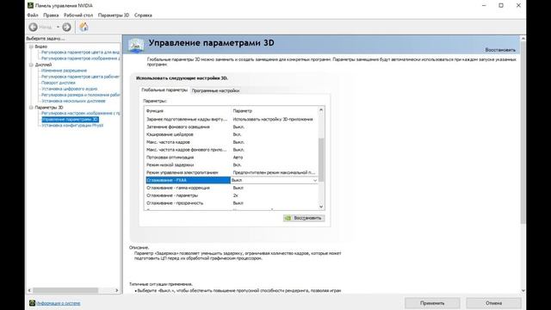
Task: Collapse the Дисплей tree node
Action: click(31, 65)
